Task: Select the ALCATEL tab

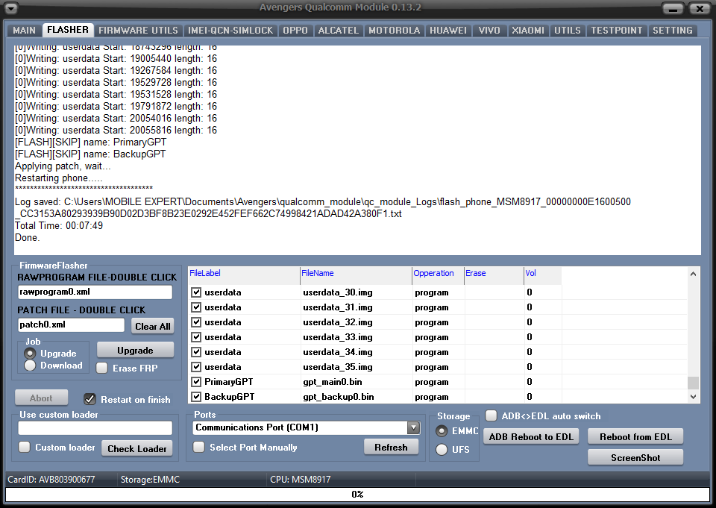Action: 339,30
